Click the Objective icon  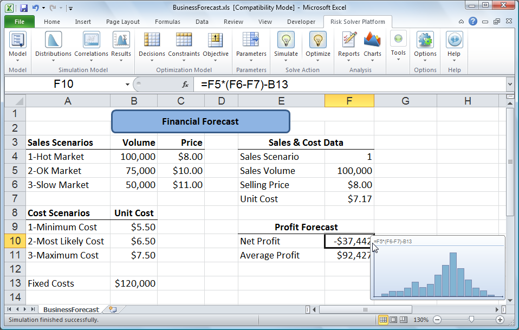tap(216, 40)
